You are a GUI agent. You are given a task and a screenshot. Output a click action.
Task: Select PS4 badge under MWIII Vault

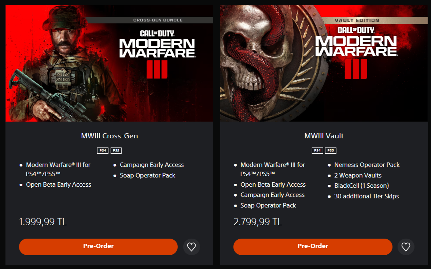click(317, 150)
